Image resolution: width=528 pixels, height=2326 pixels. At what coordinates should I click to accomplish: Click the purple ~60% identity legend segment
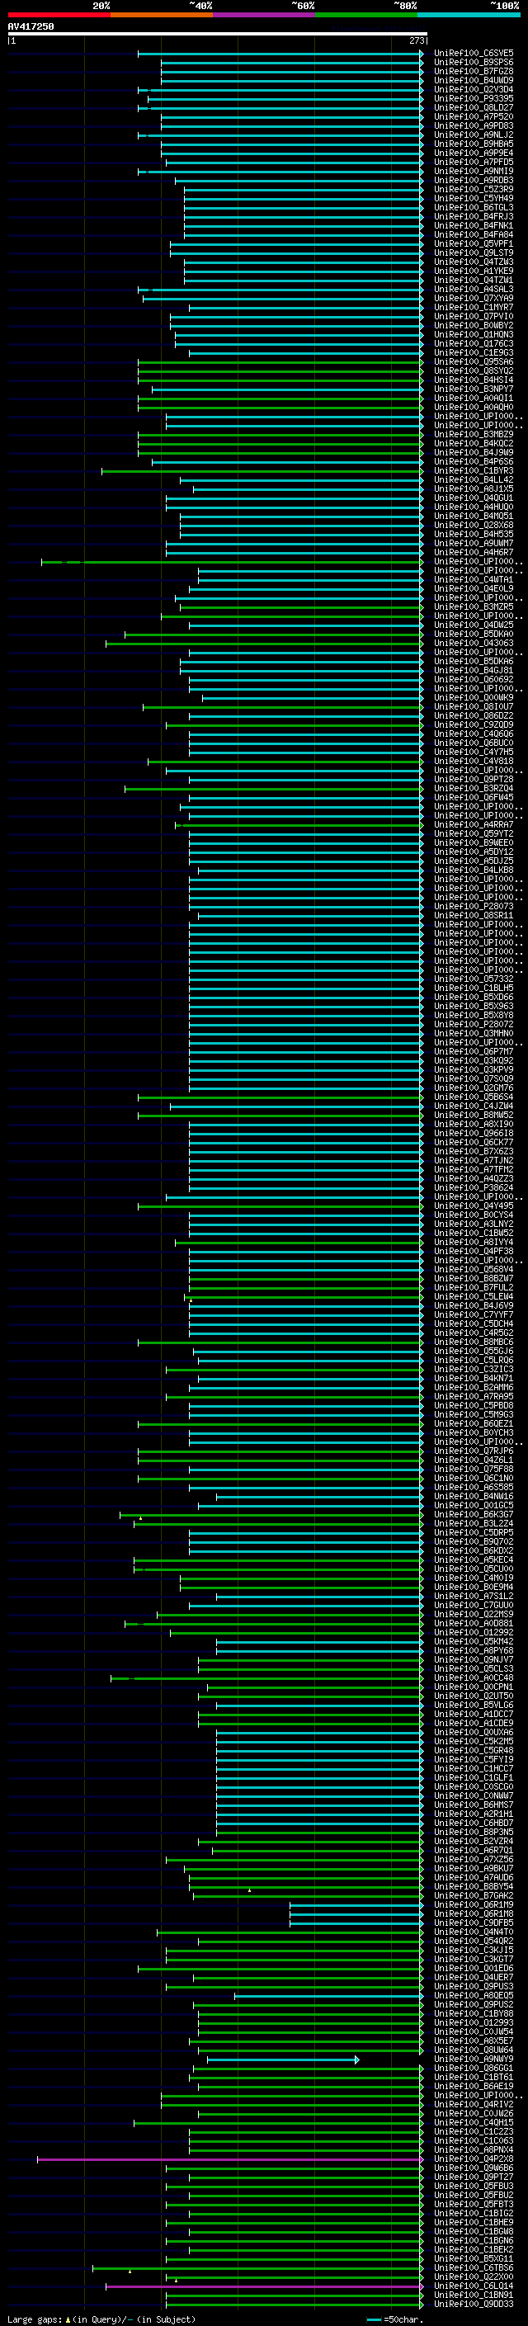[x=265, y=15]
